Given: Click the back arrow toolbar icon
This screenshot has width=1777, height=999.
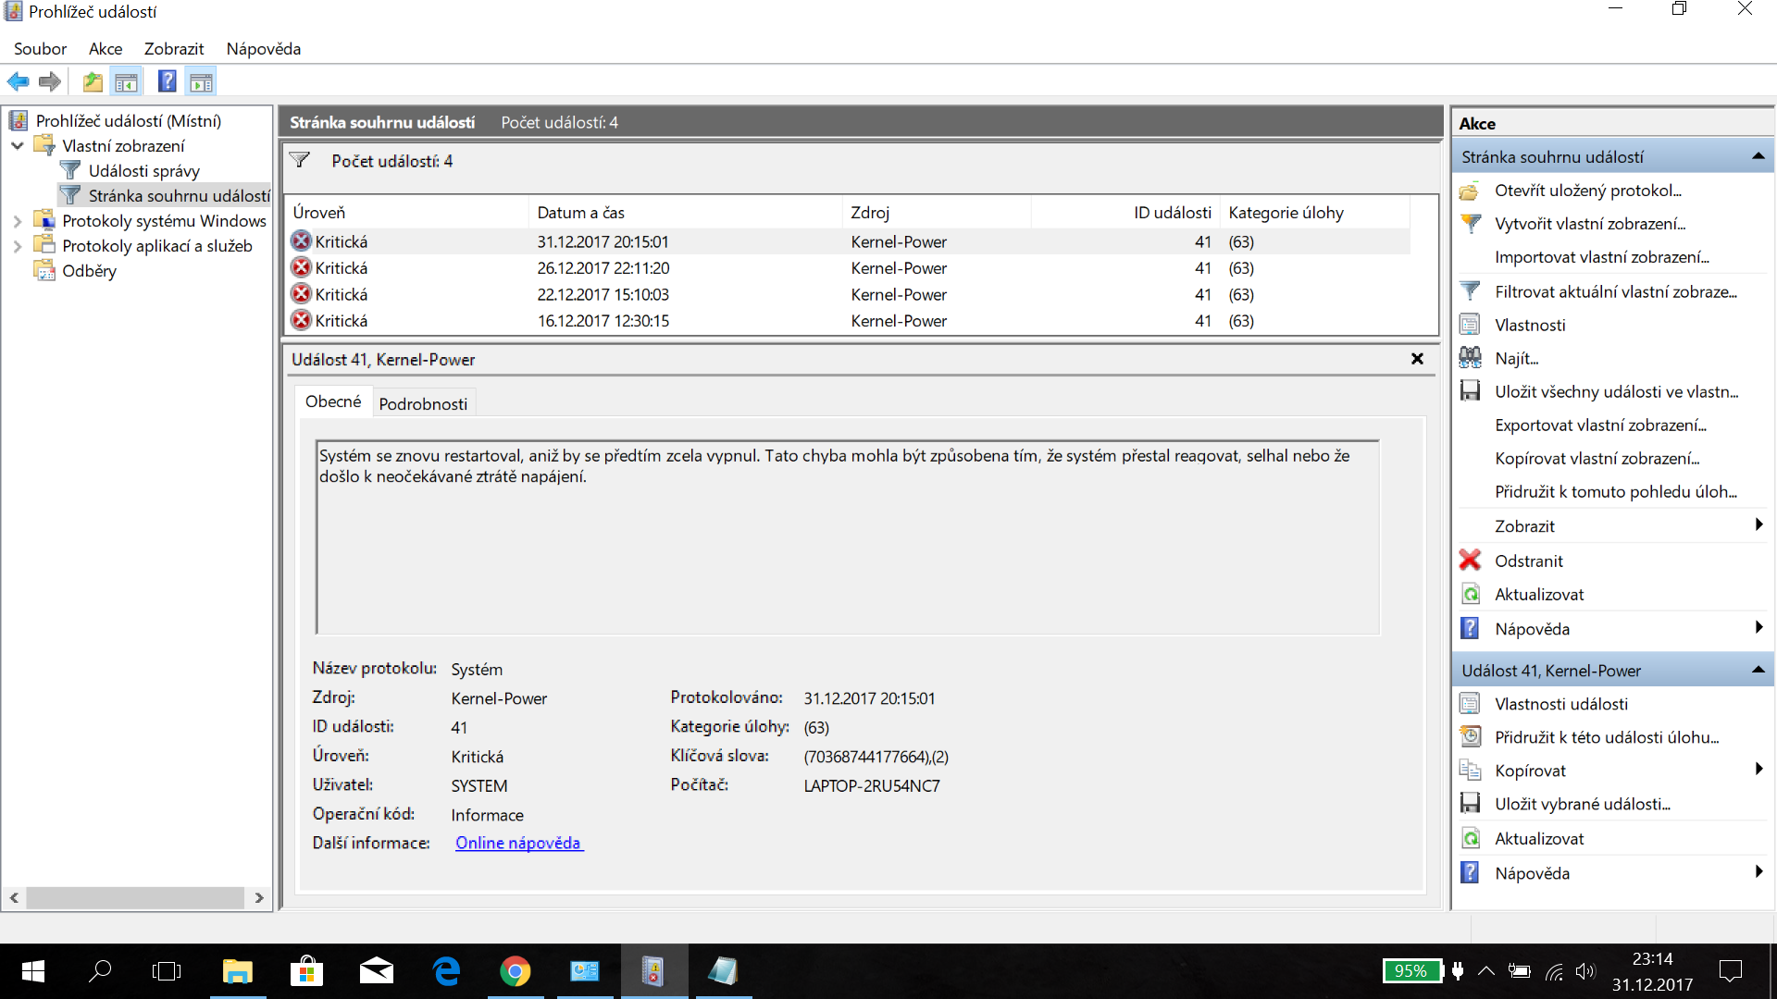Looking at the screenshot, I should click(x=18, y=82).
